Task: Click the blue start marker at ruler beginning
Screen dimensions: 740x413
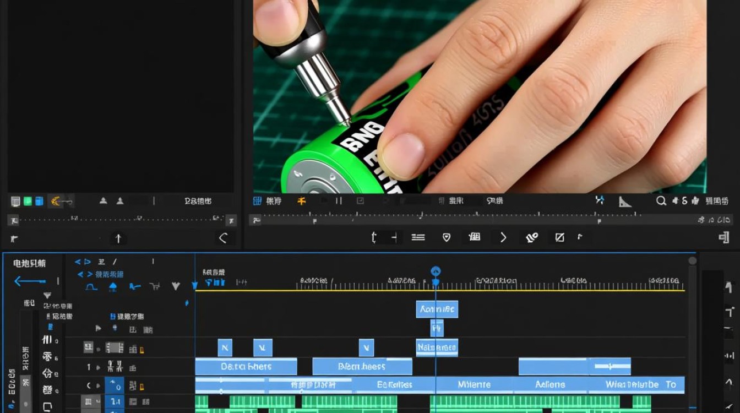Action: pos(194,285)
